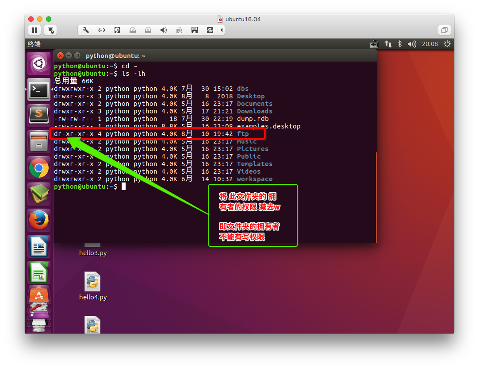Toggle VM sound device in toolbar

click(x=163, y=30)
